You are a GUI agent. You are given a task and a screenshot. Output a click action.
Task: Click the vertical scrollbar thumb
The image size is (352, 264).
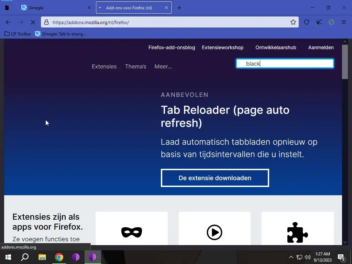coord(345,62)
